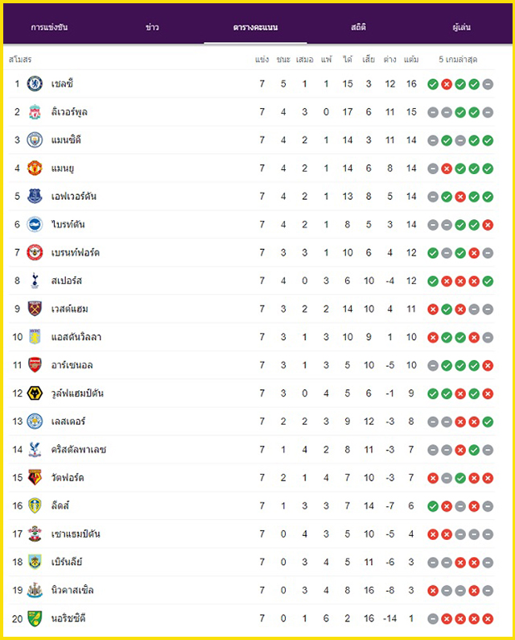Viewport: 515px width, 640px height.
Task: Open the ผู้เล่น players tab
Action: point(462,27)
